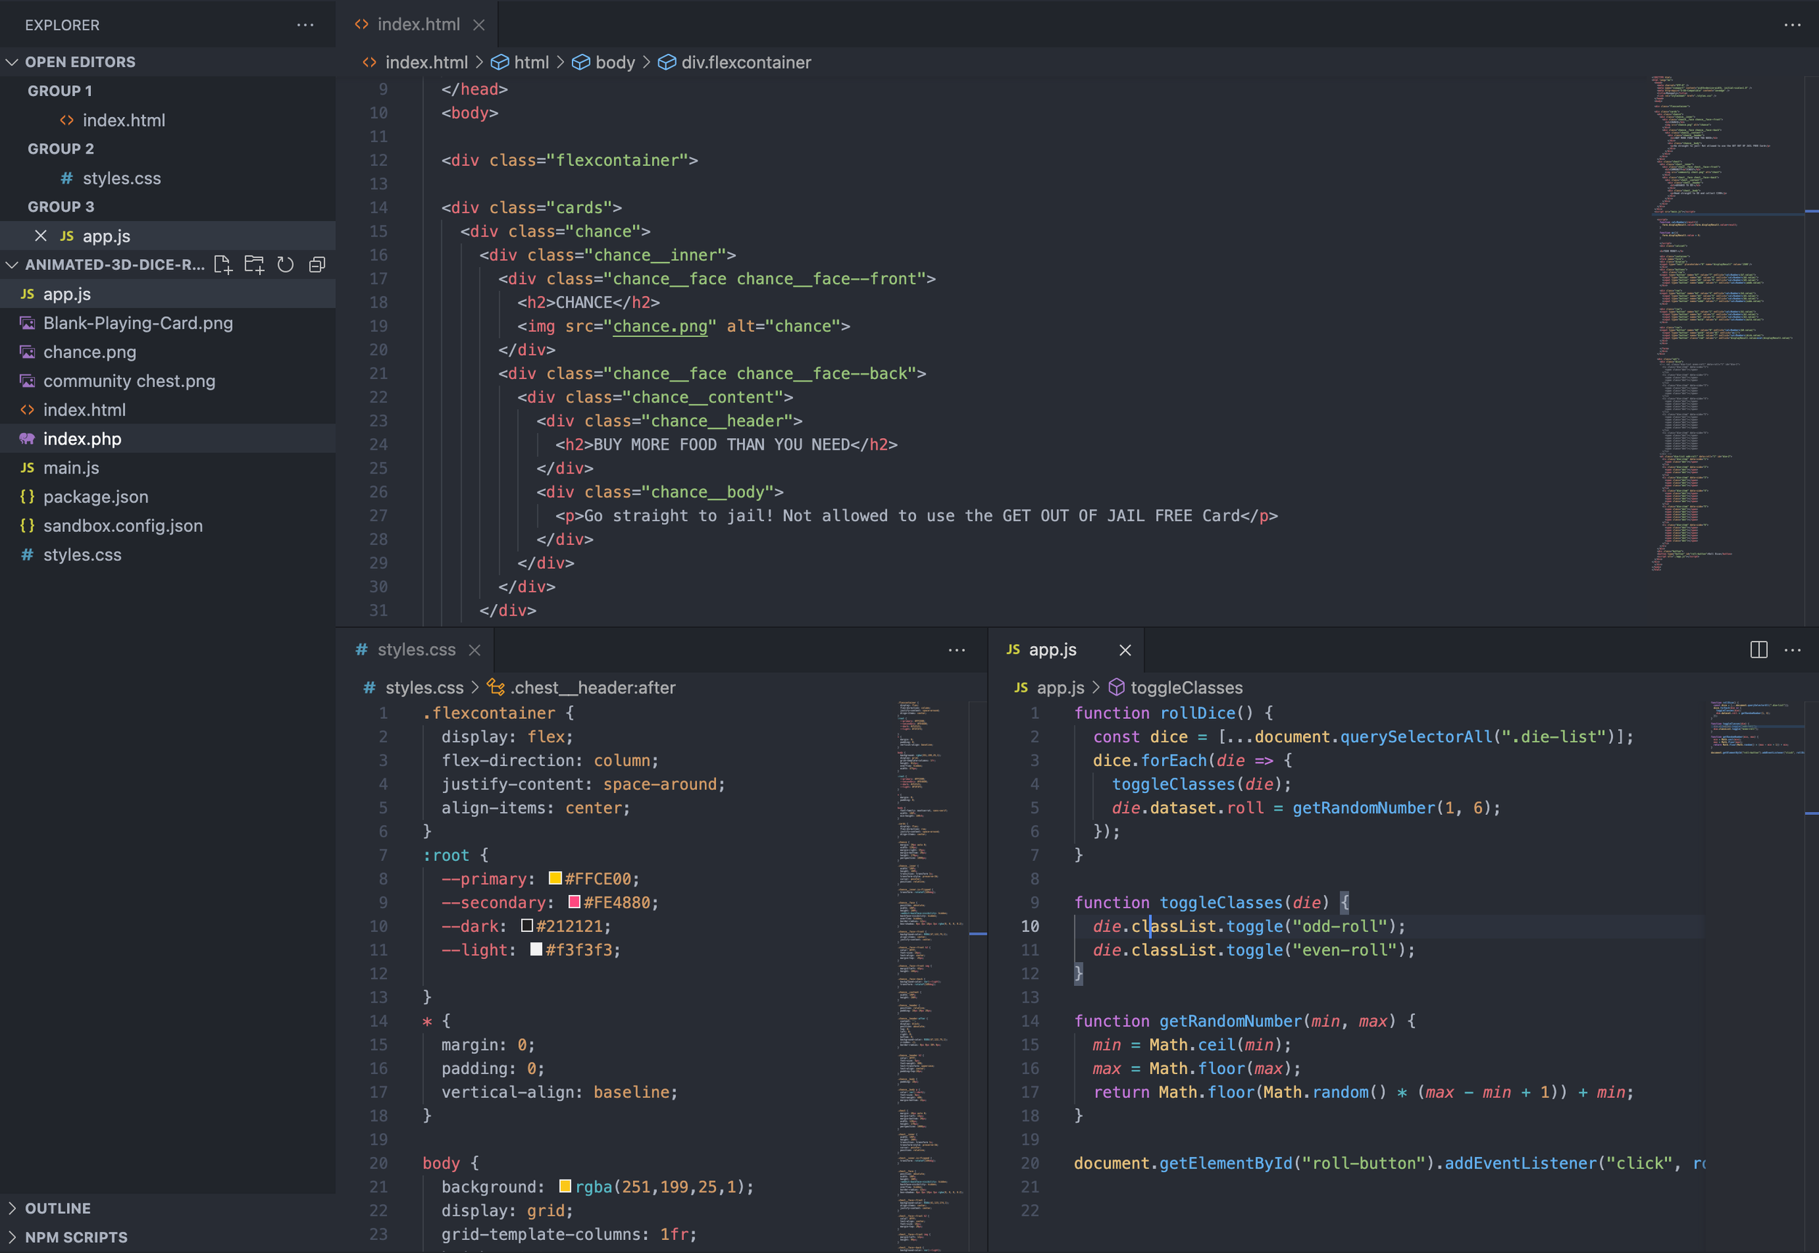1819x1253 pixels.
Task: Collapse the Open Editors section
Action: (12, 62)
